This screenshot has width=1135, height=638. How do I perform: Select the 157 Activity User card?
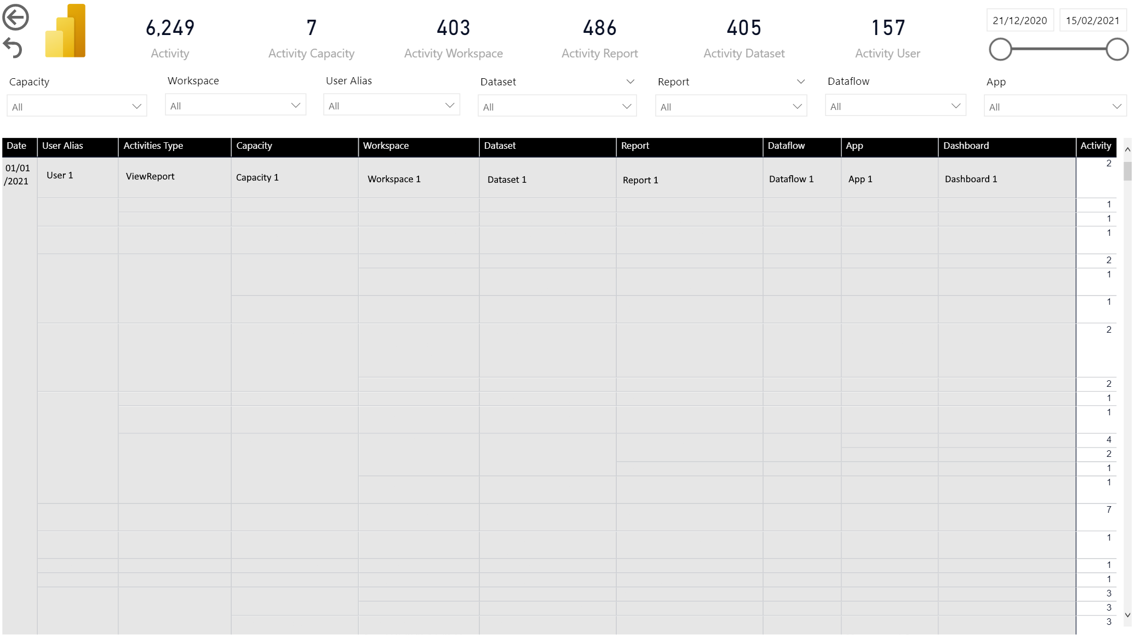[x=887, y=38]
